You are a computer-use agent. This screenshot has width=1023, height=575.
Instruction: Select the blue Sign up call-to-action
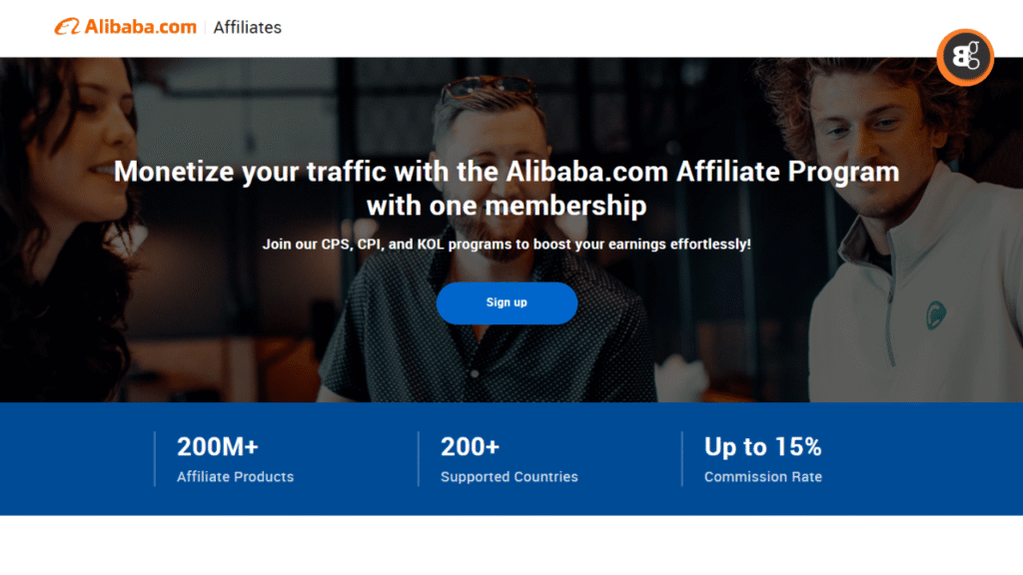click(507, 302)
